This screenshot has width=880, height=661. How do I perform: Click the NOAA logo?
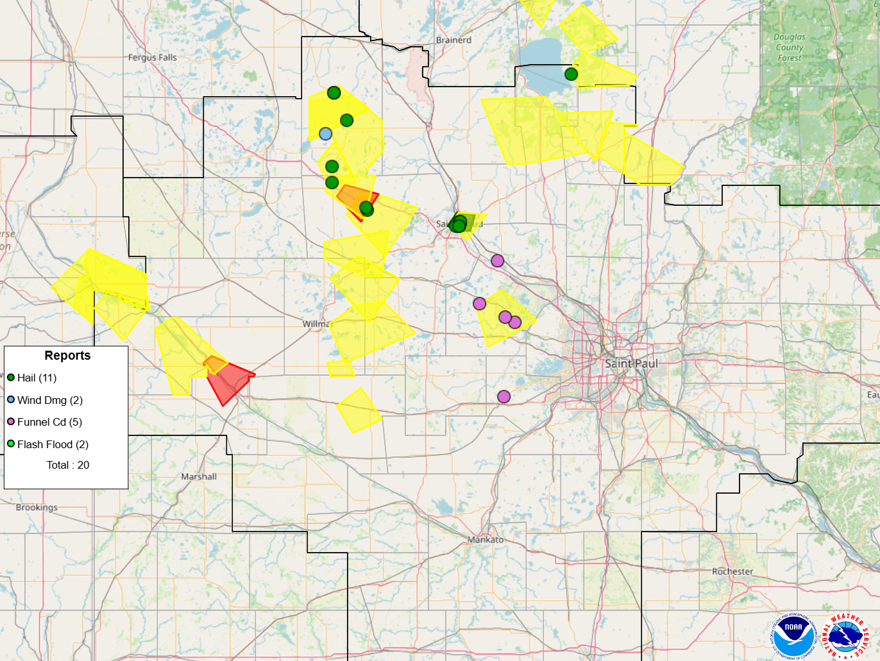(793, 636)
